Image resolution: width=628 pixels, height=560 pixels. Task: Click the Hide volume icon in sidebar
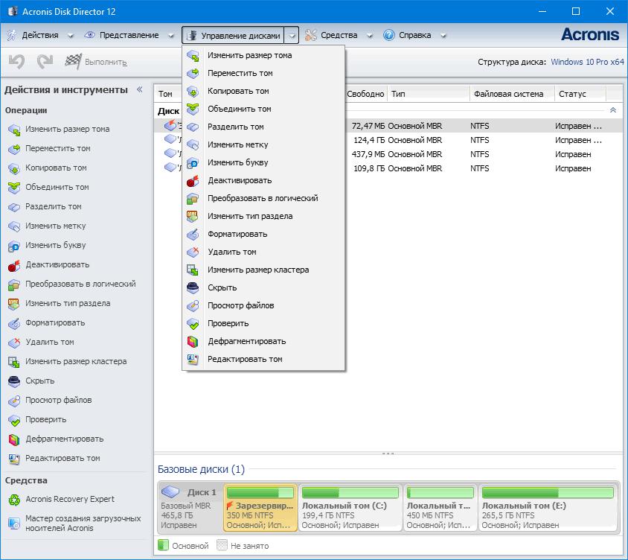click(13, 381)
